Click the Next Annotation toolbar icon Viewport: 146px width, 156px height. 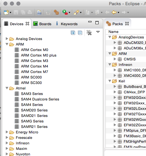(x=87, y=12)
